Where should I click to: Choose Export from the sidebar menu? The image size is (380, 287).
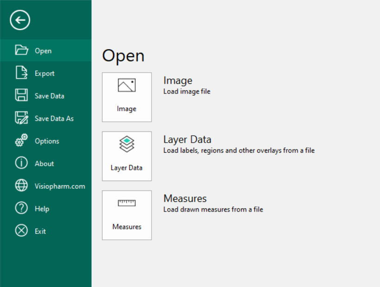[x=46, y=73]
